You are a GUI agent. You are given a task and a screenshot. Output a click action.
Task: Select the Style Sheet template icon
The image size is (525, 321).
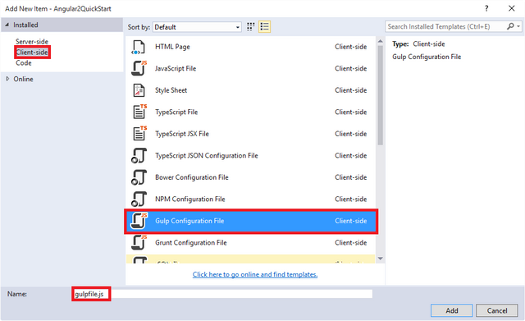(x=139, y=90)
